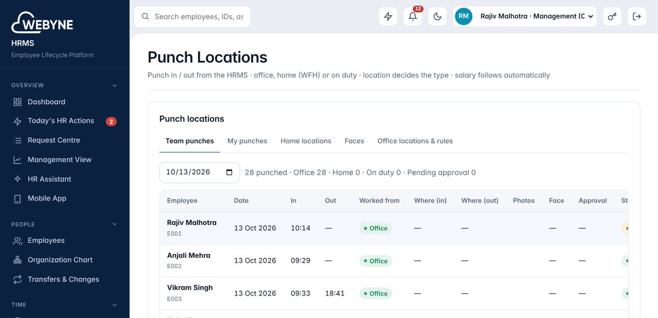The width and height of the screenshot is (658, 318).
Task: Click the Mobile App phone icon
Action: pos(18,199)
